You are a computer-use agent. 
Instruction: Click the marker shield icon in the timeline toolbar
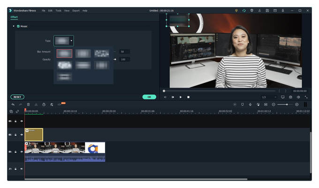point(243,105)
